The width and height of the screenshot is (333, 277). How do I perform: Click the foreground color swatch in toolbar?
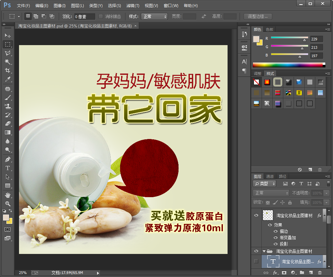click(6, 218)
